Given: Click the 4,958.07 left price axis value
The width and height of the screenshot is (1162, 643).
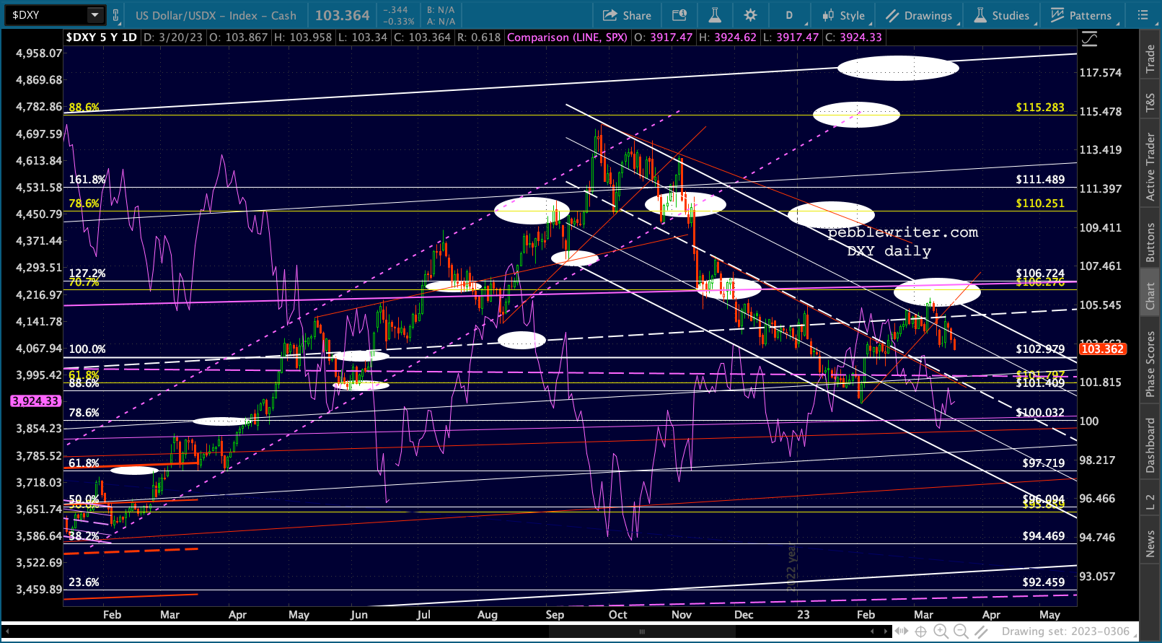Looking at the screenshot, I should (x=39, y=53).
